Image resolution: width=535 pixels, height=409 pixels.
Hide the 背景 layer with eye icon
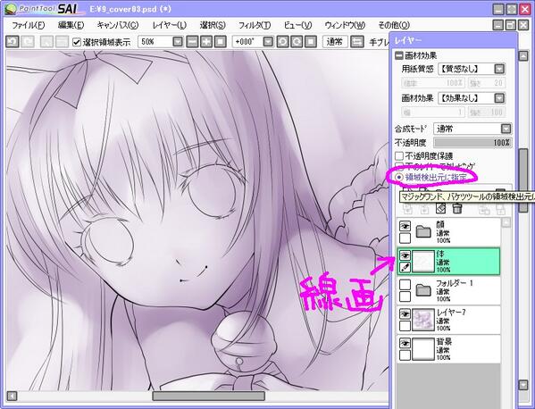tap(405, 343)
